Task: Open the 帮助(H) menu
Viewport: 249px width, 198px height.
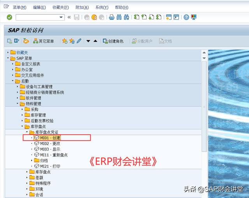Action: click(122, 7)
